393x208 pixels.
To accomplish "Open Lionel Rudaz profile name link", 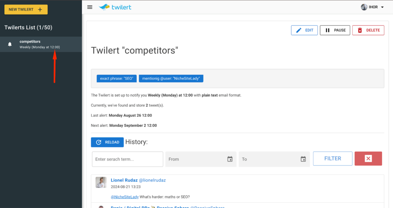I will coord(124,180).
